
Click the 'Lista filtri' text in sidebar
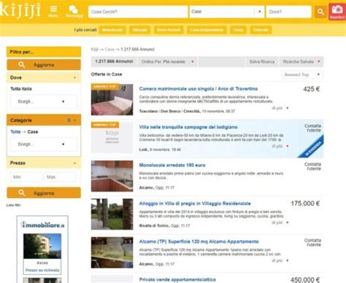pos(13,205)
